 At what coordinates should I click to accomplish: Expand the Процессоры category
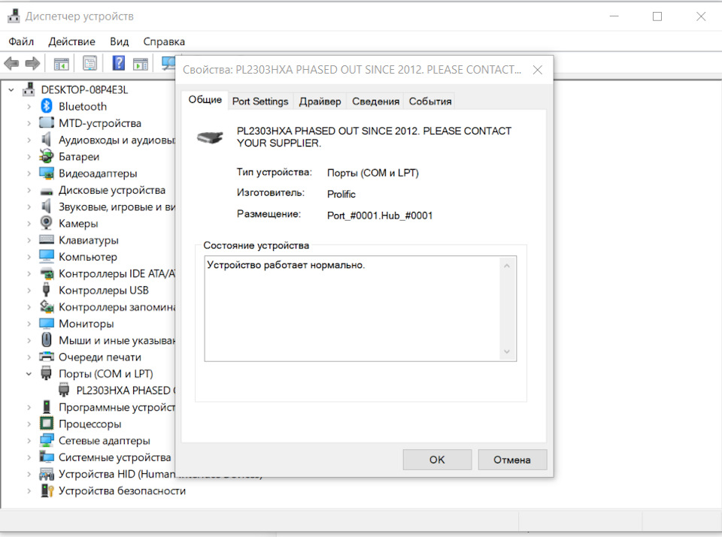click(29, 424)
